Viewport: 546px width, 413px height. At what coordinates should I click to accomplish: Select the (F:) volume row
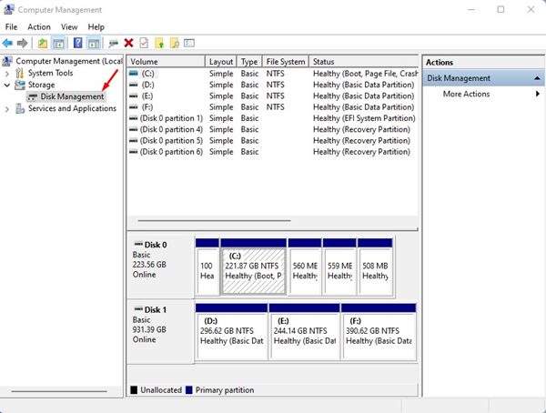273,107
